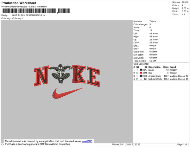
Task: Click the Total Bobbin value '50.54ft'
Action: pyautogui.click(x=153, y=61)
